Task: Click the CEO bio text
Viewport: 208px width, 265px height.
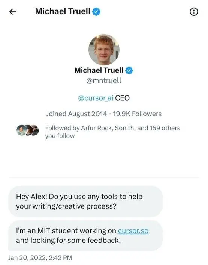Action: pyautogui.click(x=123, y=98)
